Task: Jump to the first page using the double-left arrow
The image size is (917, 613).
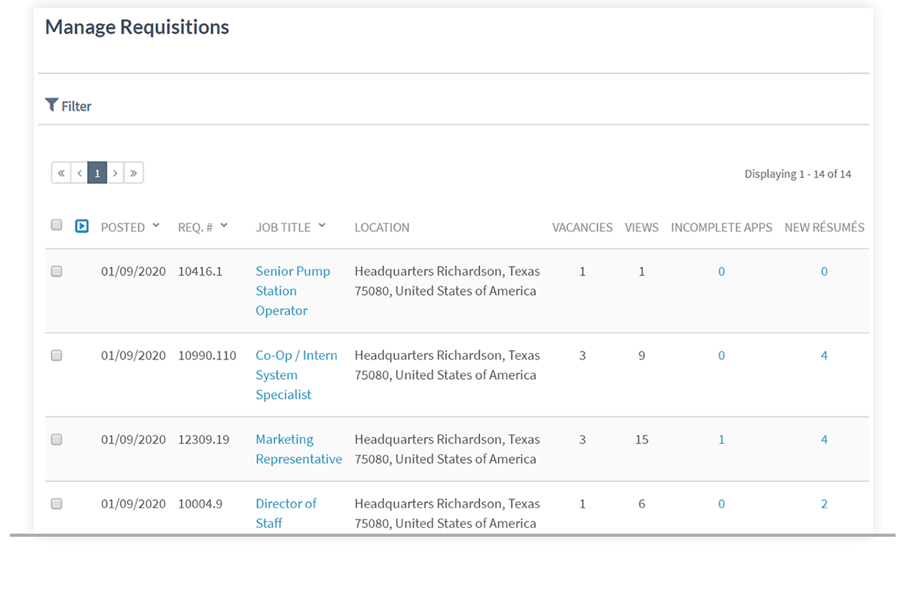Action: tap(61, 173)
